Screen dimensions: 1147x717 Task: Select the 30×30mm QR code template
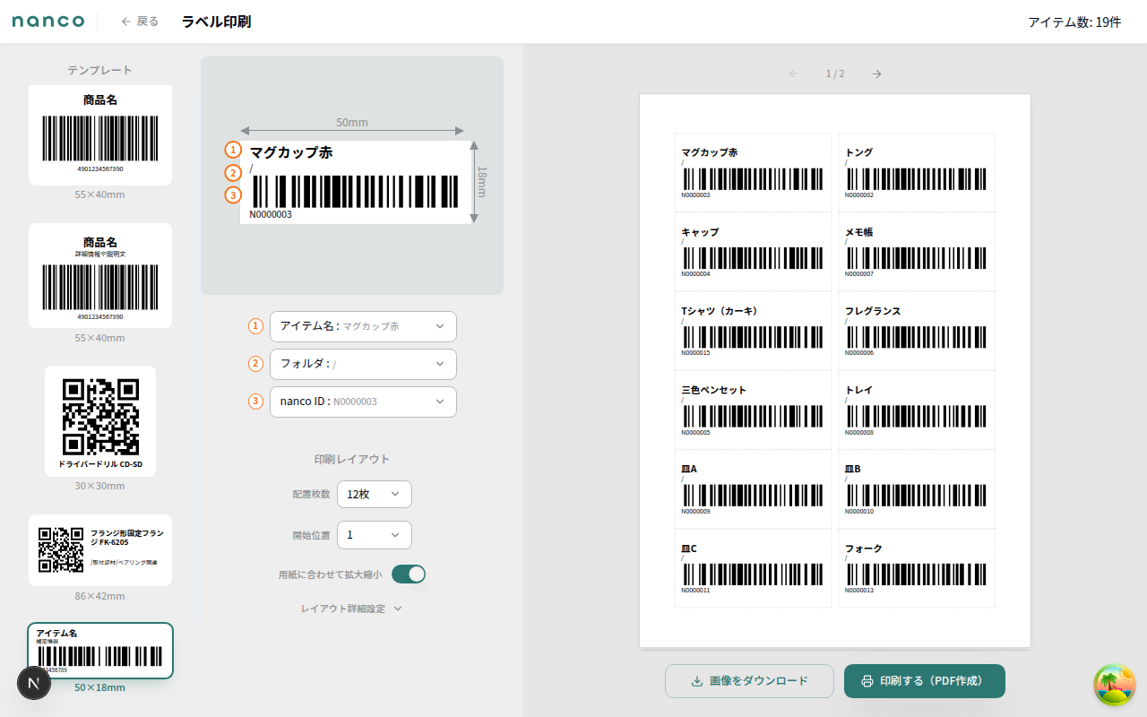(100, 421)
